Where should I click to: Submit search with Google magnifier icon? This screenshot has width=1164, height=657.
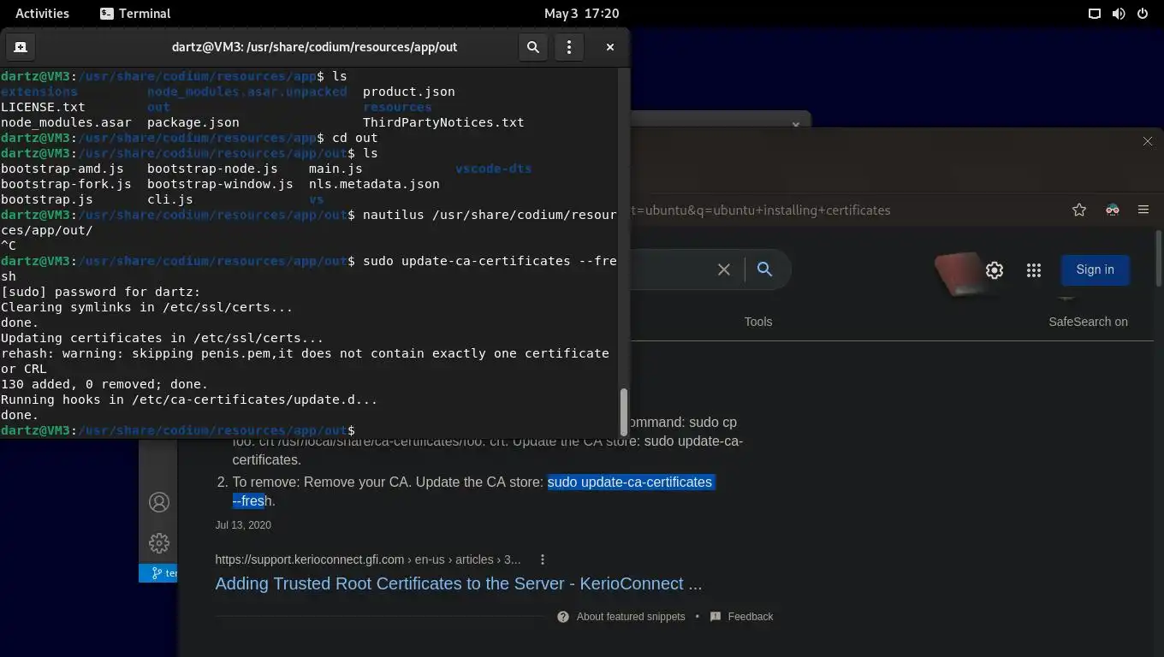[x=765, y=269]
